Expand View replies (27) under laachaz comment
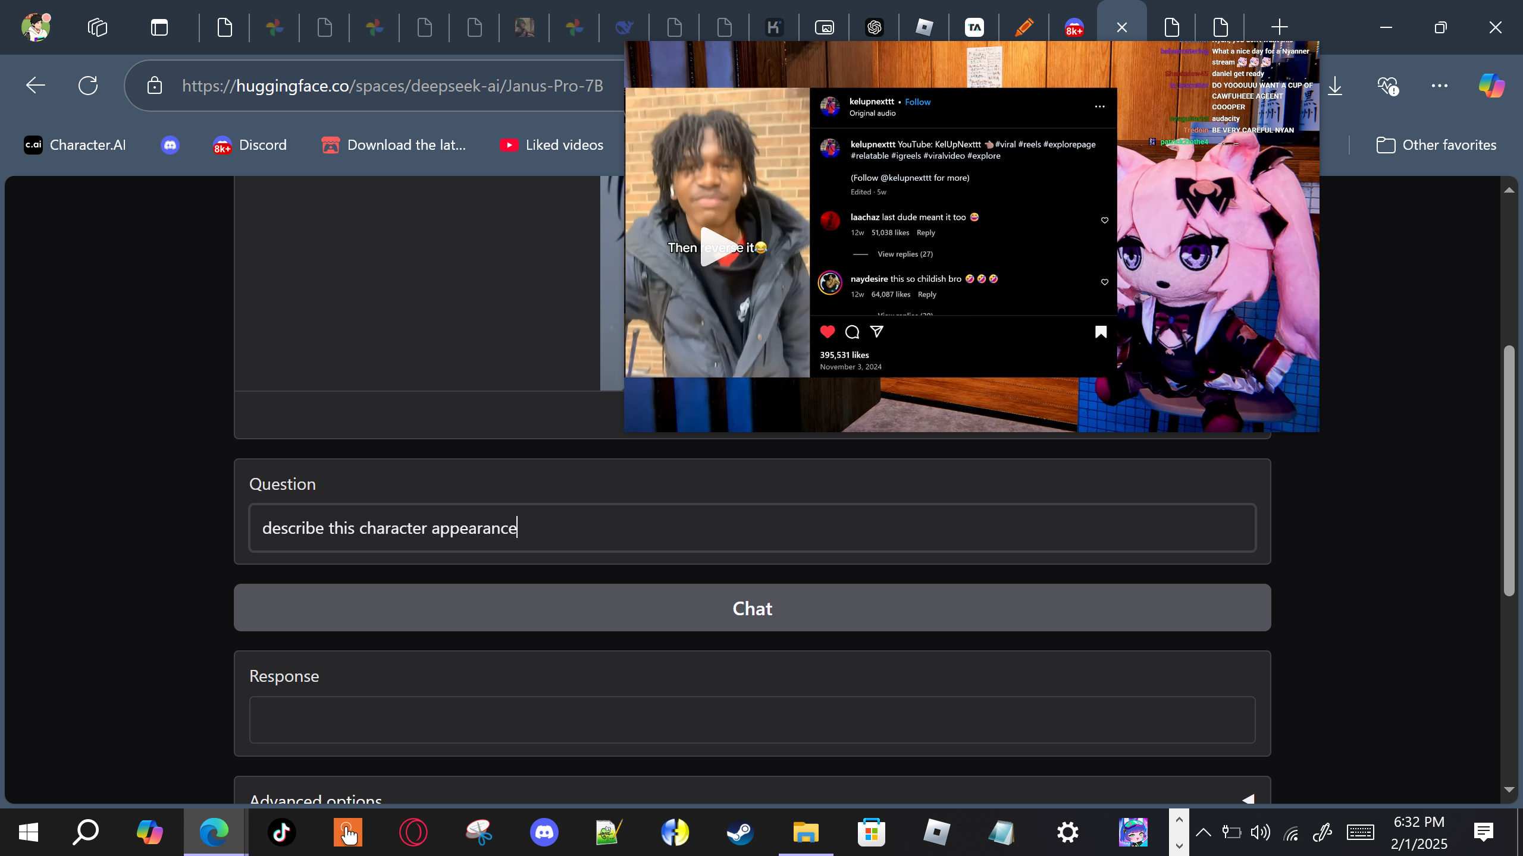Screen dimensions: 1523x856 tap(905, 254)
